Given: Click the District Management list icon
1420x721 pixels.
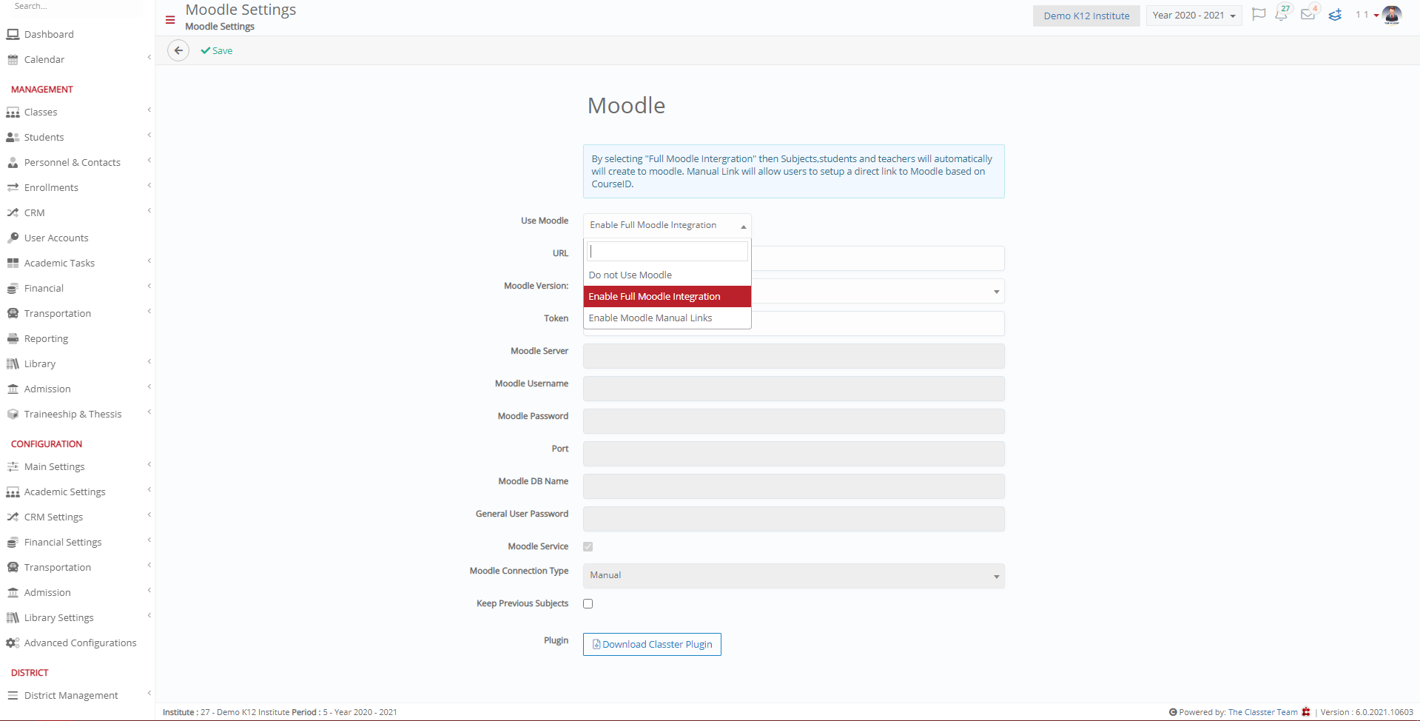Looking at the screenshot, I should (x=13, y=696).
